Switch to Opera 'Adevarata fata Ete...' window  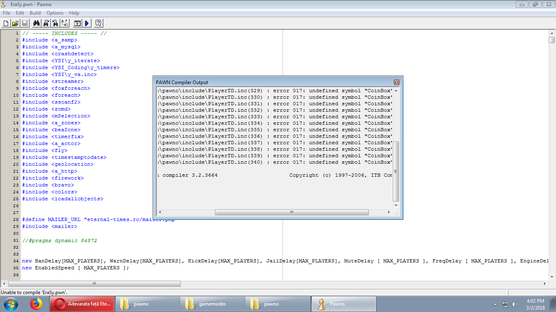click(82, 303)
